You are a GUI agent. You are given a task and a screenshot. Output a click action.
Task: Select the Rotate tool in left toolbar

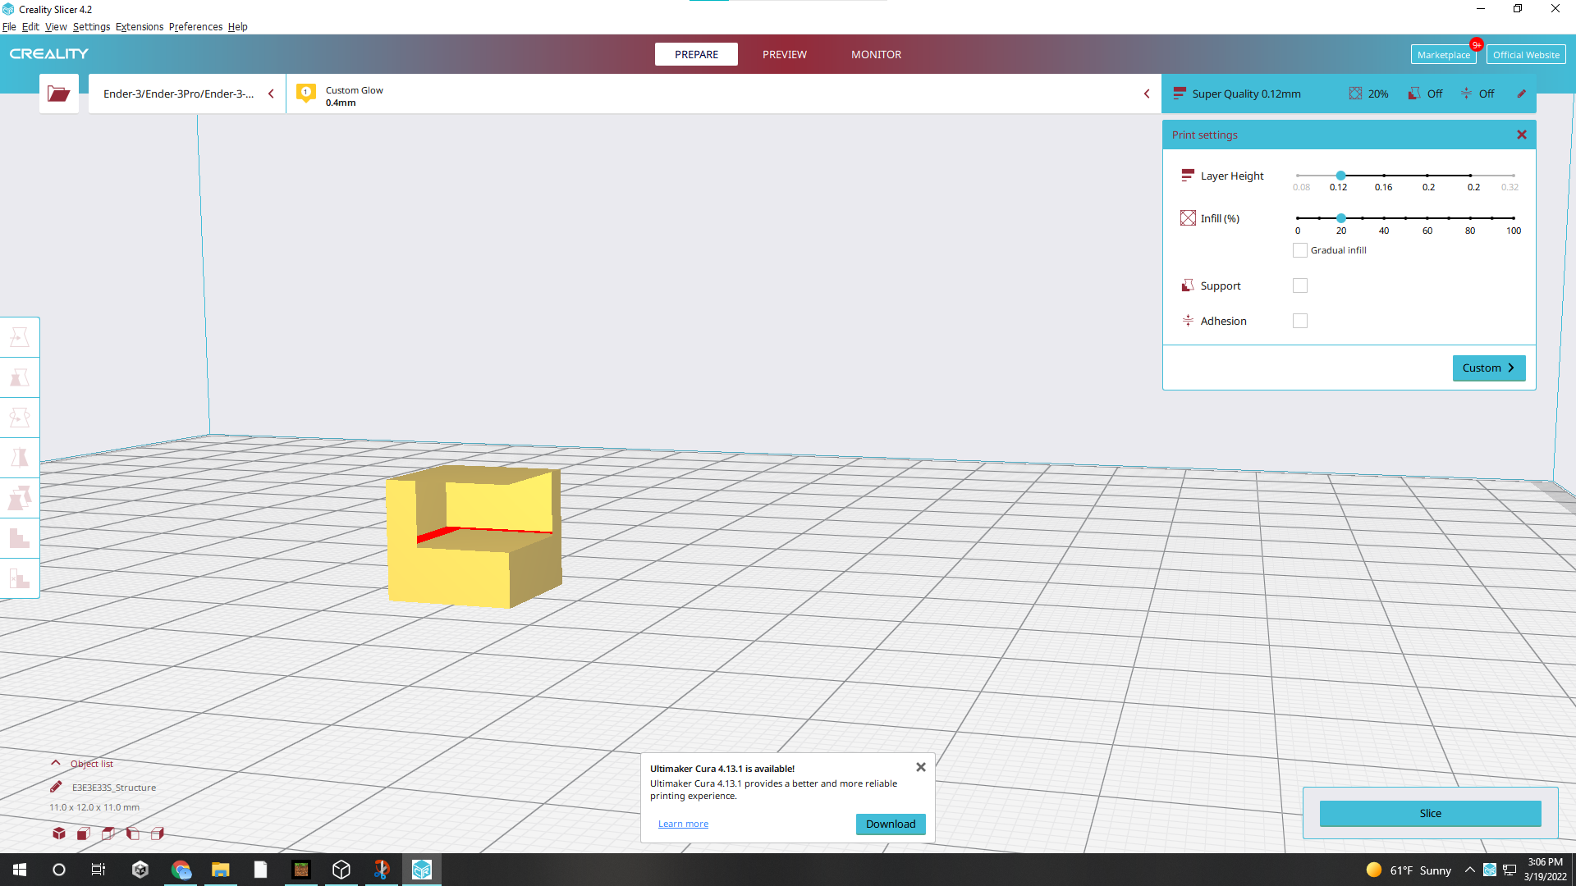coord(20,418)
